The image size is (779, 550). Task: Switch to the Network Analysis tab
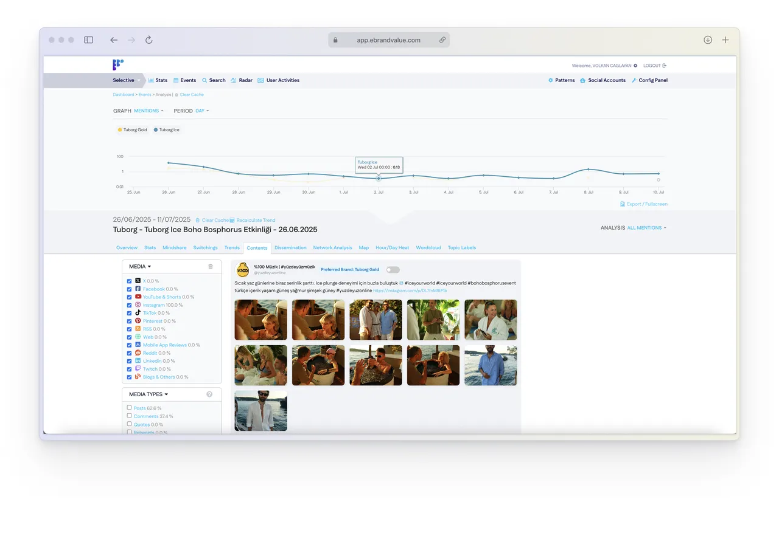click(x=332, y=248)
